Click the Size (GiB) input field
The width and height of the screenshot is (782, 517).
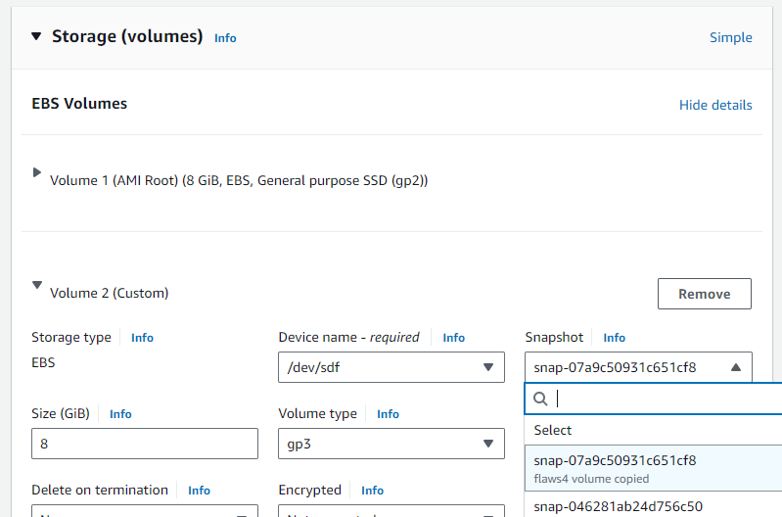[145, 444]
